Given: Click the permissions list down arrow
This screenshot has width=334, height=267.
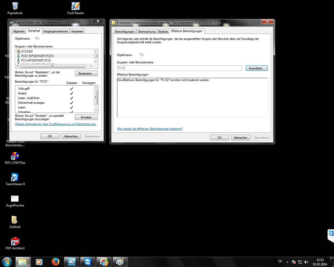Looking at the screenshot, I should (96, 111).
